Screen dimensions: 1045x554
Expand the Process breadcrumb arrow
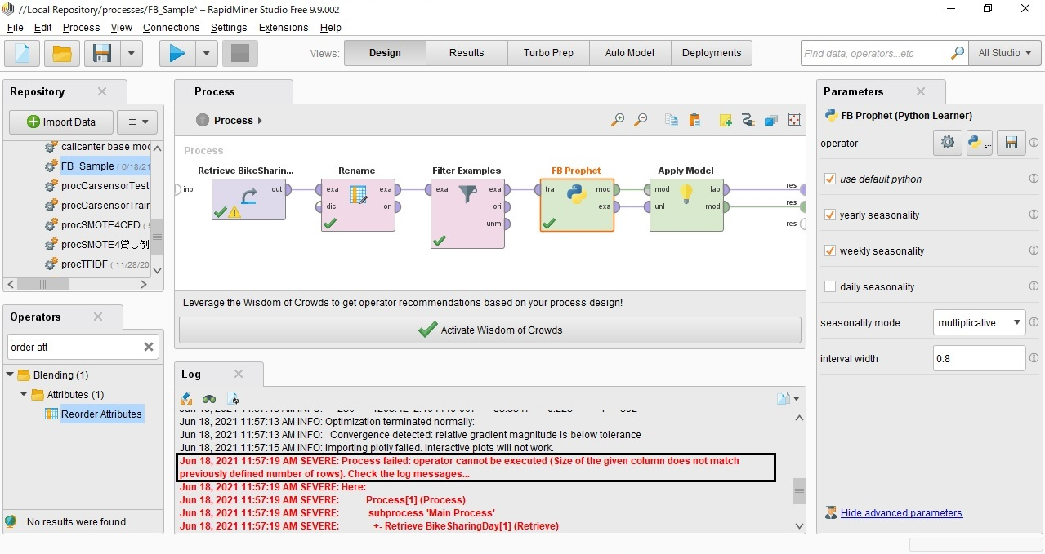pyautogui.click(x=260, y=121)
